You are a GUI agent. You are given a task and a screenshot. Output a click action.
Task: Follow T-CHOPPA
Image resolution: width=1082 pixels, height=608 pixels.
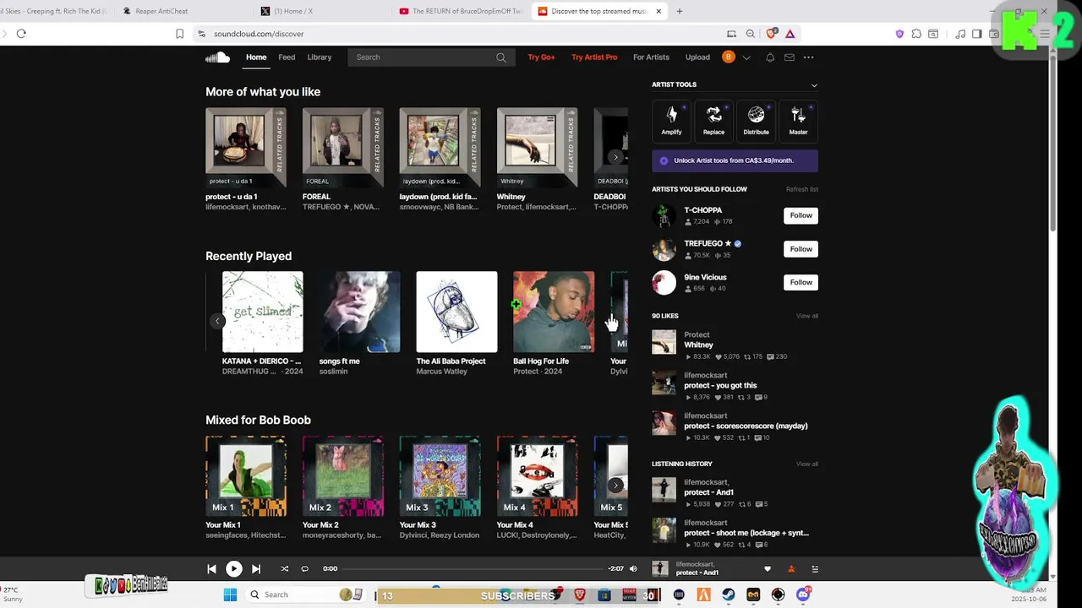[801, 215]
